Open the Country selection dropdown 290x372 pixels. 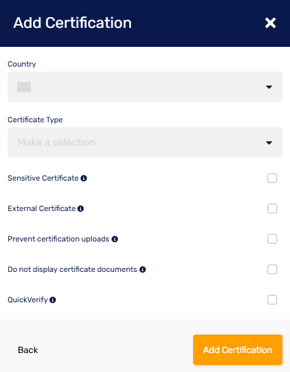(x=145, y=87)
